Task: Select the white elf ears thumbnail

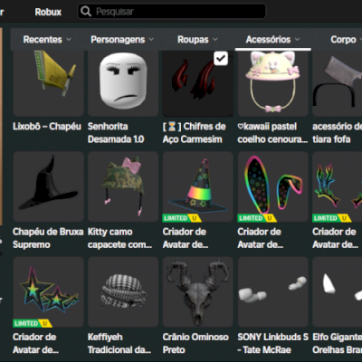Action: [x=338, y=292]
